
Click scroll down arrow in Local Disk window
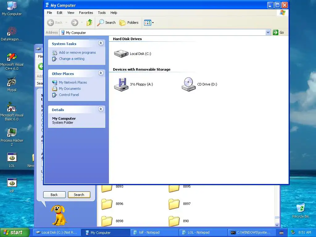pos(277,225)
